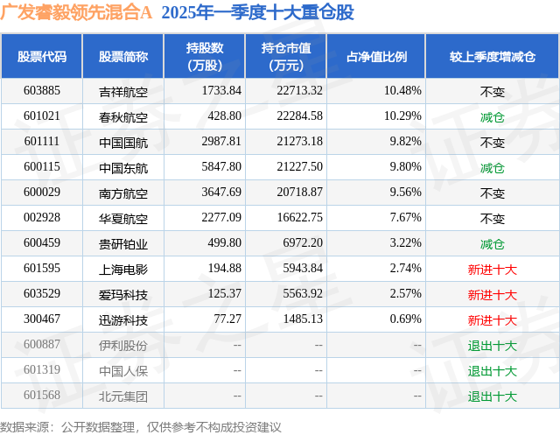
Task: Click the 股票简称 column header
Action: point(123,56)
